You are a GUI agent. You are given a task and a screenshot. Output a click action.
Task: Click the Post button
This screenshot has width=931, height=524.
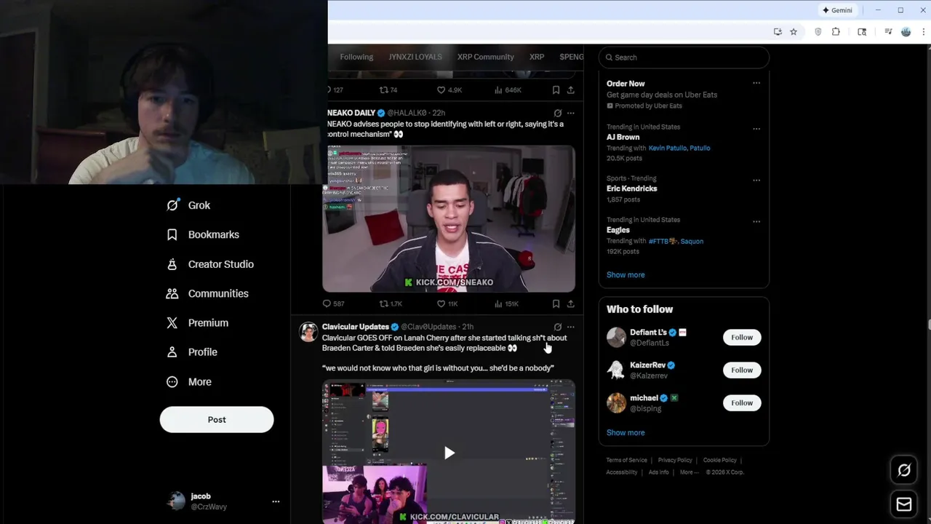coord(217,419)
